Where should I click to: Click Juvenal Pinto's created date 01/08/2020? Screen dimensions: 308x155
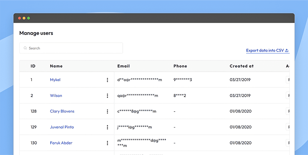point(241,127)
